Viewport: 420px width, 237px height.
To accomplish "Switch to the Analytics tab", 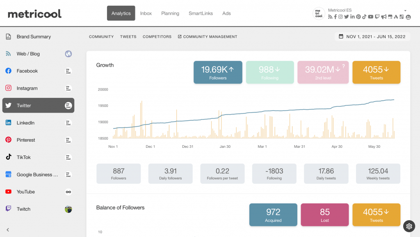I will tap(121, 13).
